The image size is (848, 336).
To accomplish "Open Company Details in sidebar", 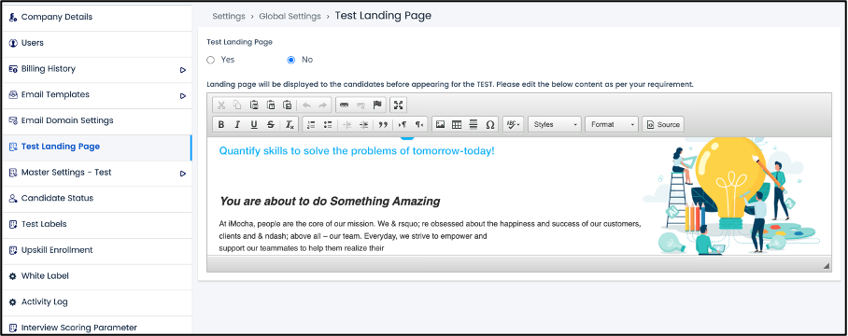I will click(96, 17).
